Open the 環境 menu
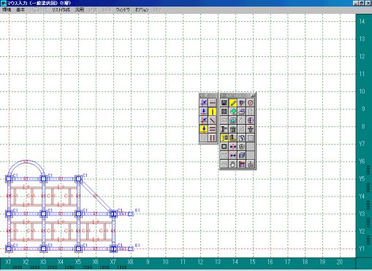The width and height of the screenshot is (372, 271). coord(7,9)
